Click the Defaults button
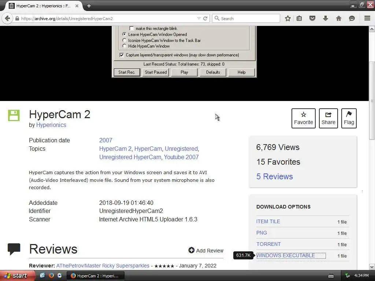375x281 pixels. tap(213, 72)
